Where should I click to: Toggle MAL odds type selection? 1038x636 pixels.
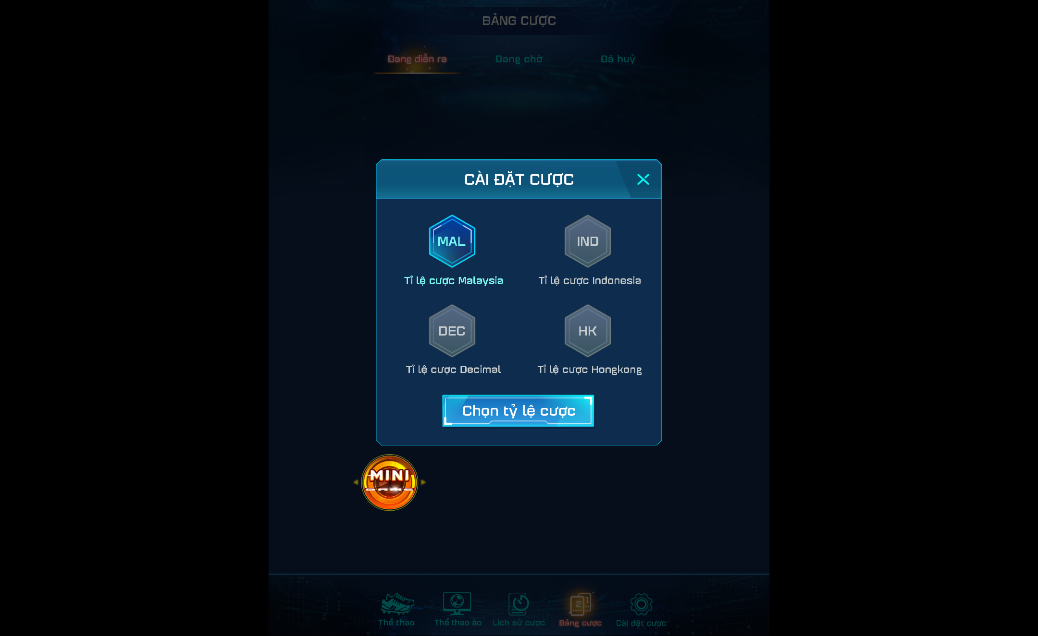click(452, 240)
